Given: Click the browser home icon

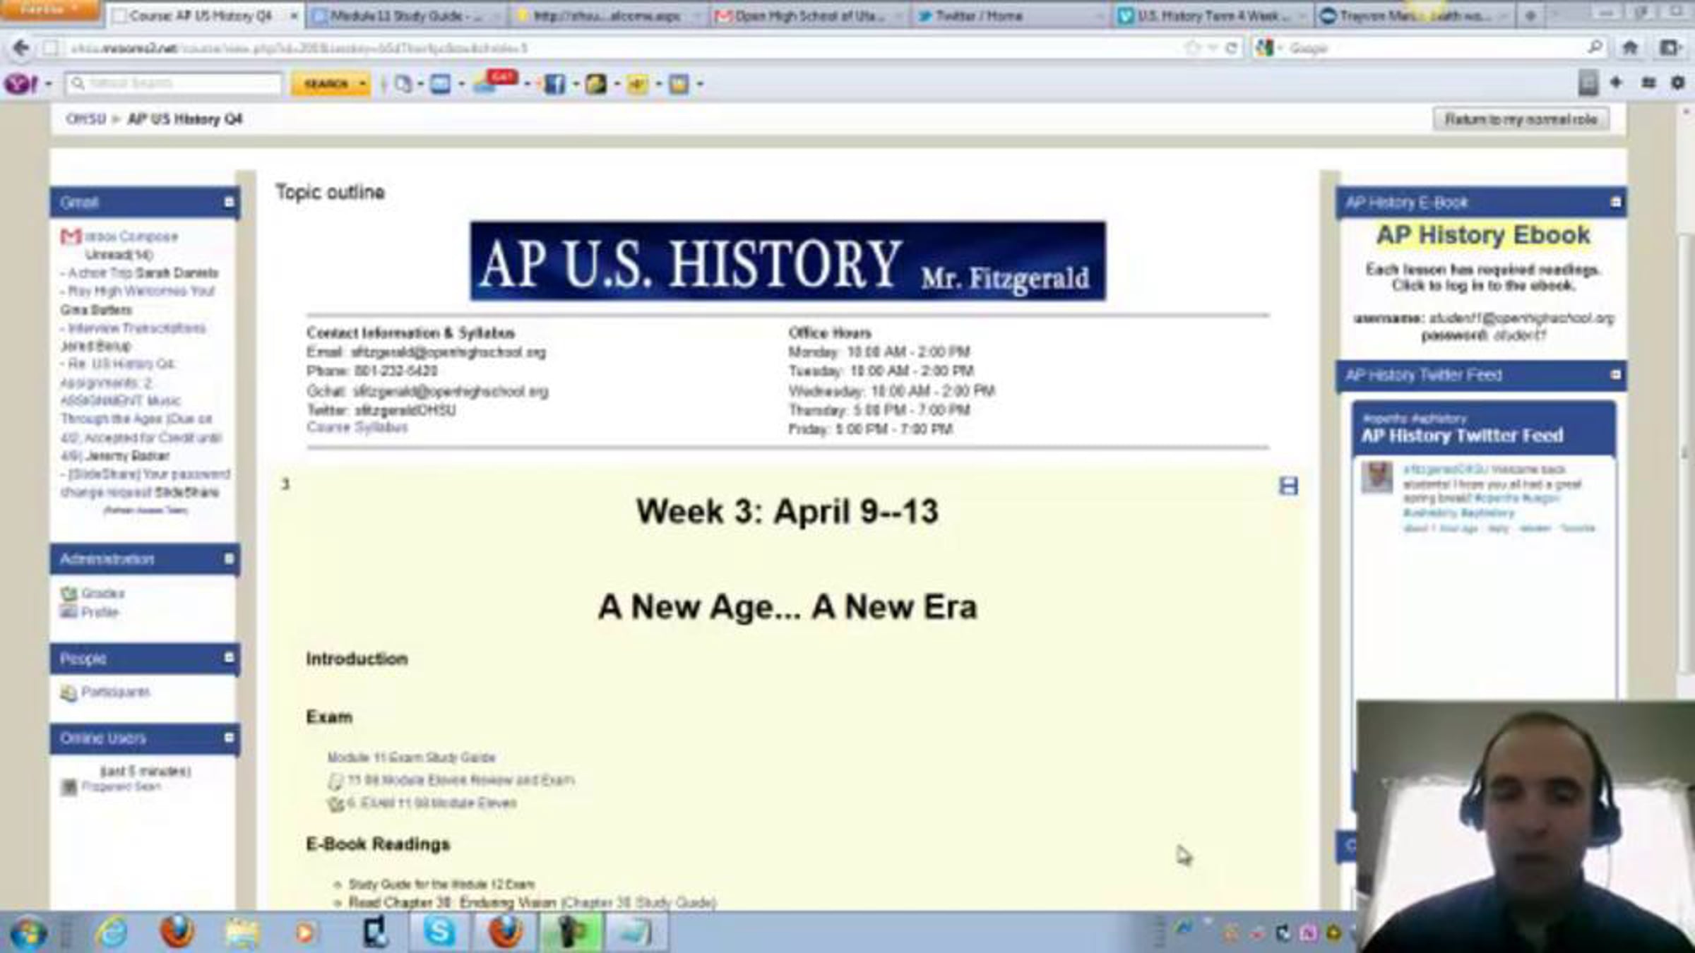Looking at the screenshot, I should [x=1630, y=48].
